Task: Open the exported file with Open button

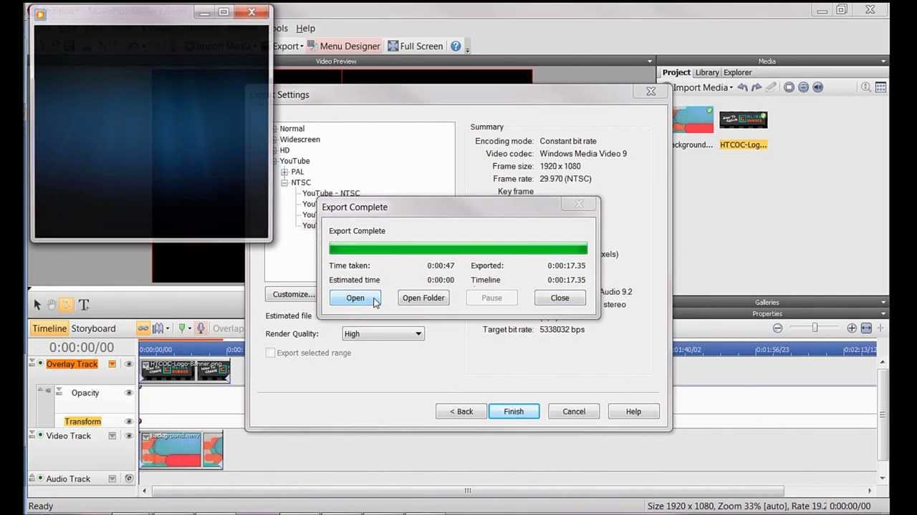Action: point(355,298)
